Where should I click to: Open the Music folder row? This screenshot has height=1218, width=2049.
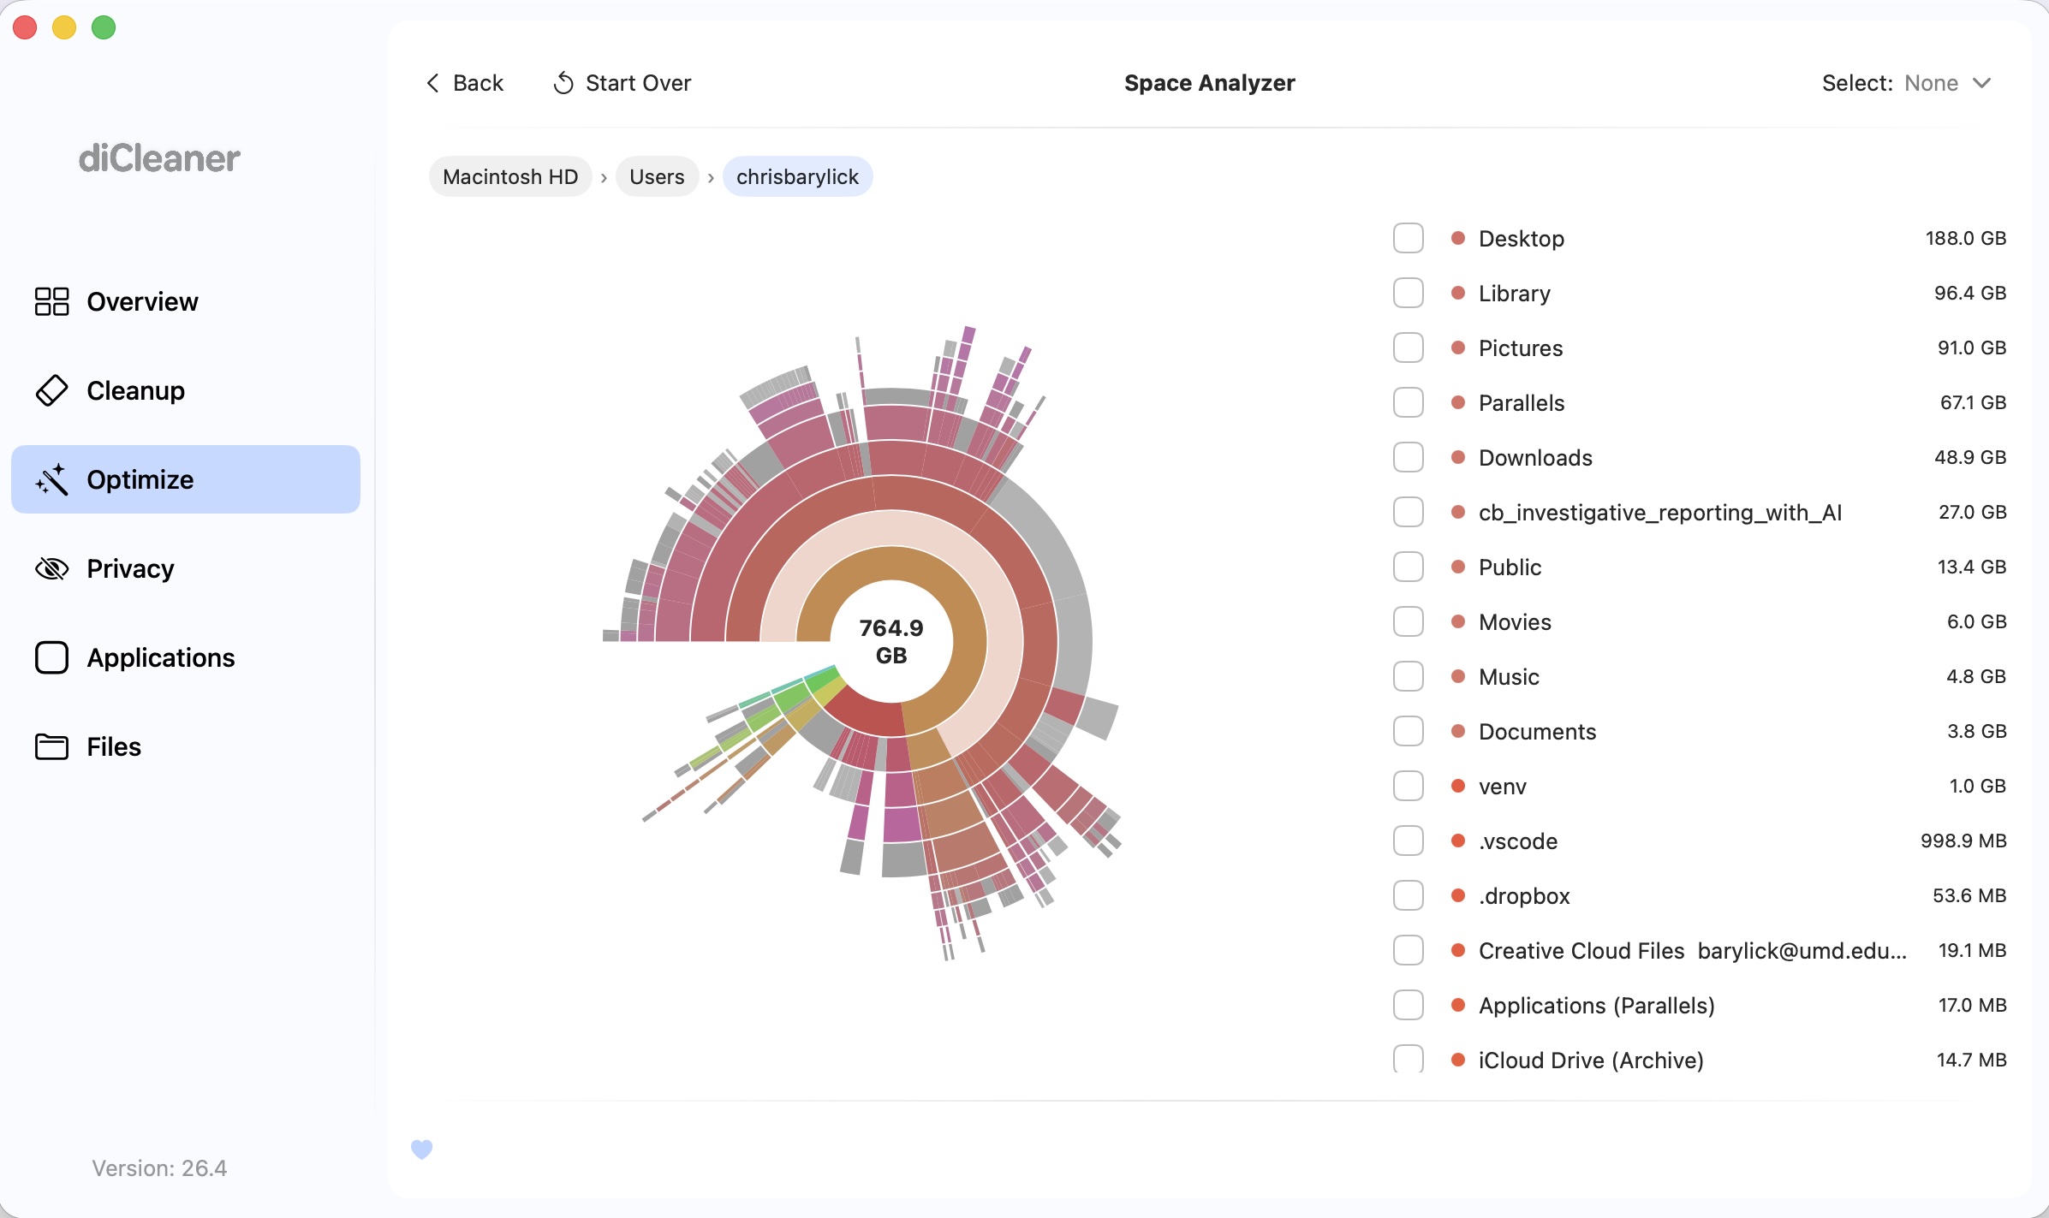pyautogui.click(x=1700, y=676)
